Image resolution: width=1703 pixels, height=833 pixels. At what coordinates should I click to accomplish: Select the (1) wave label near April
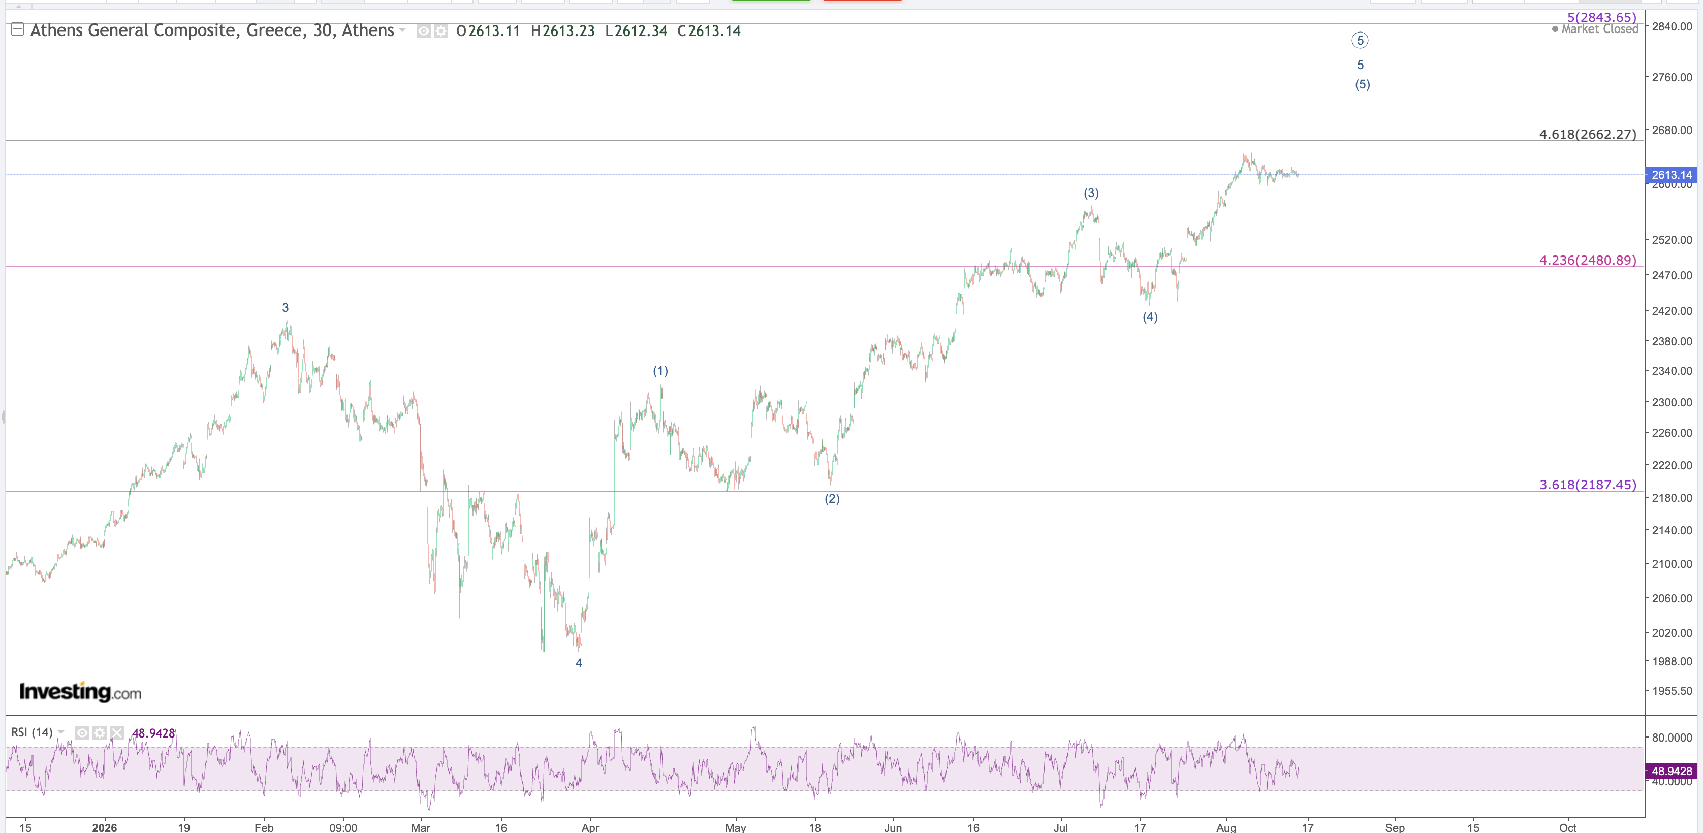[x=660, y=371]
